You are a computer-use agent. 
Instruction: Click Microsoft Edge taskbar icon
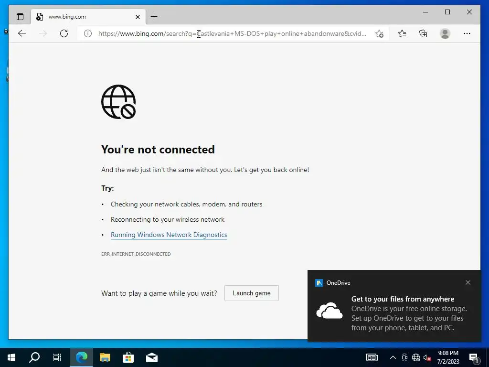point(81,357)
